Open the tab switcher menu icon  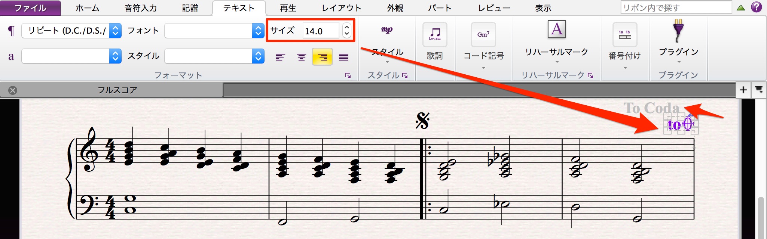[759, 90]
